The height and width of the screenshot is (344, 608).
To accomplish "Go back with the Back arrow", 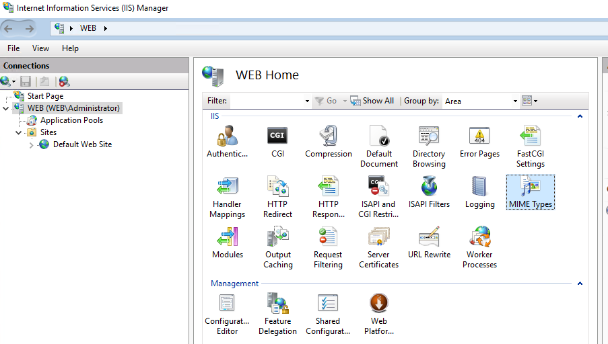I will tap(9, 29).
